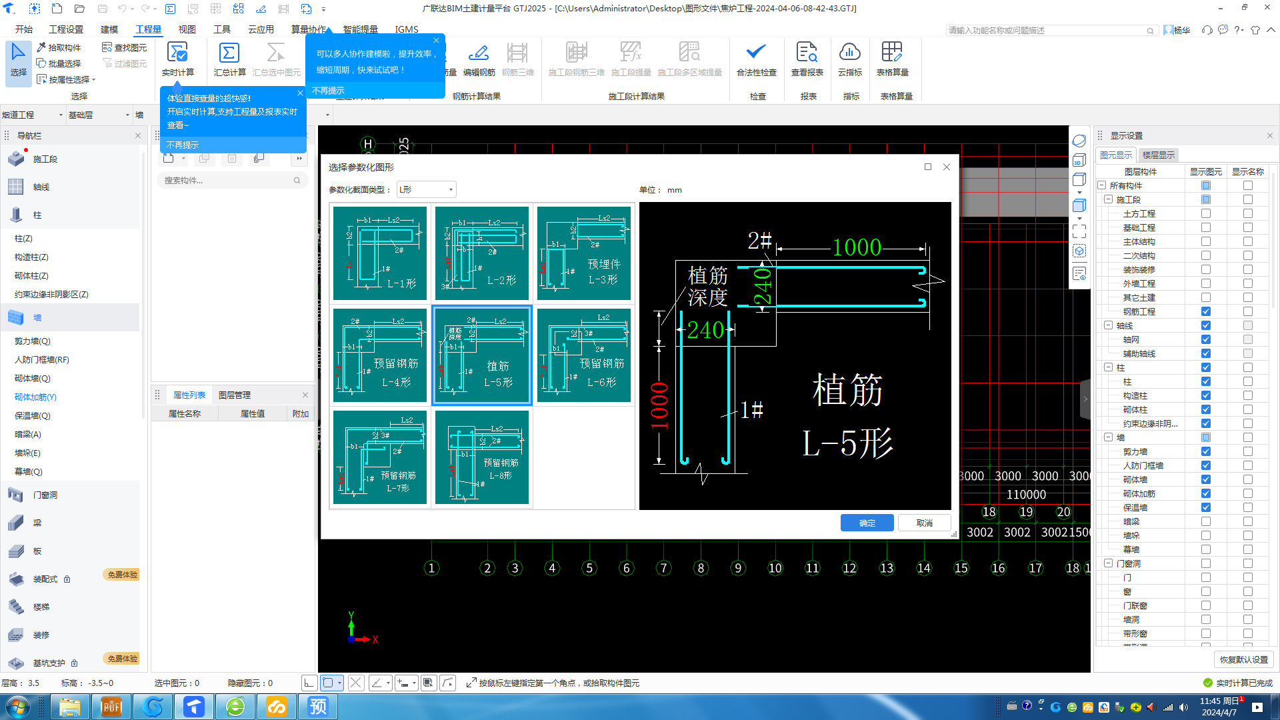Open 工程设置 ribbon tab
The width and height of the screenshot is (1280, 720).
[67, 29]
